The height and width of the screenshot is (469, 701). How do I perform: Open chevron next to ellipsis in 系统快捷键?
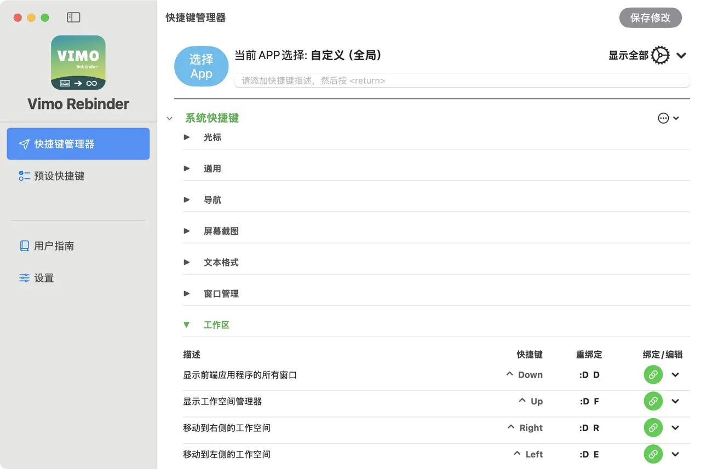676,118
